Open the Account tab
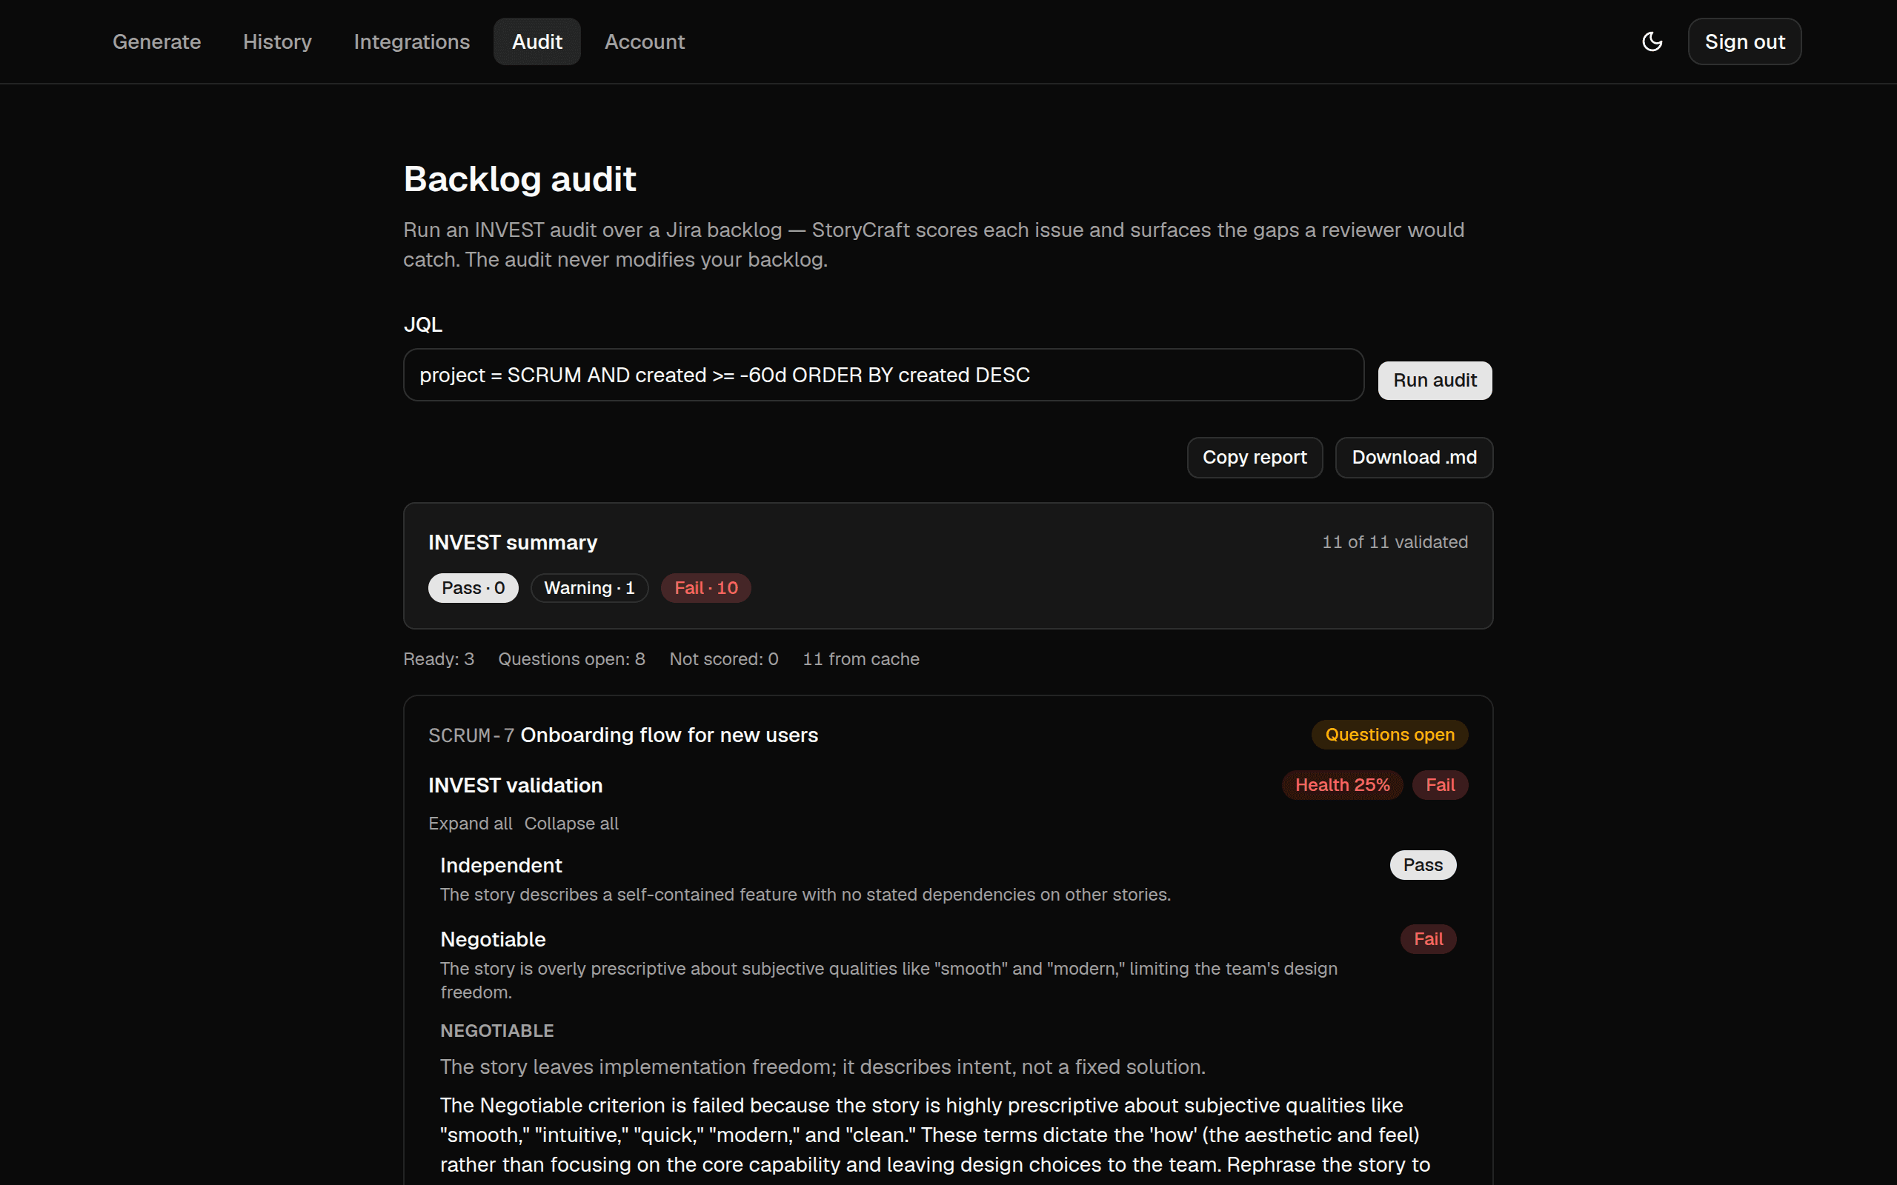1897x1185 pixels. [645, 41]
